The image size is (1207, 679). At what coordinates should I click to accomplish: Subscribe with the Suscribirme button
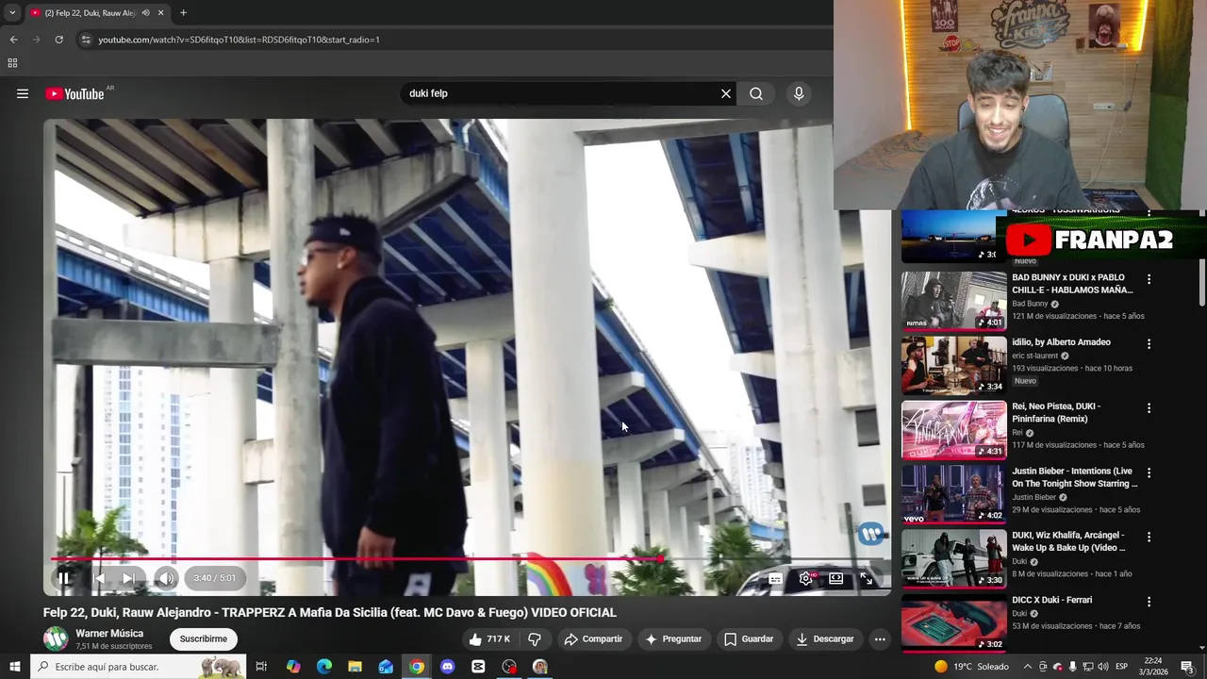coord(203,638)
